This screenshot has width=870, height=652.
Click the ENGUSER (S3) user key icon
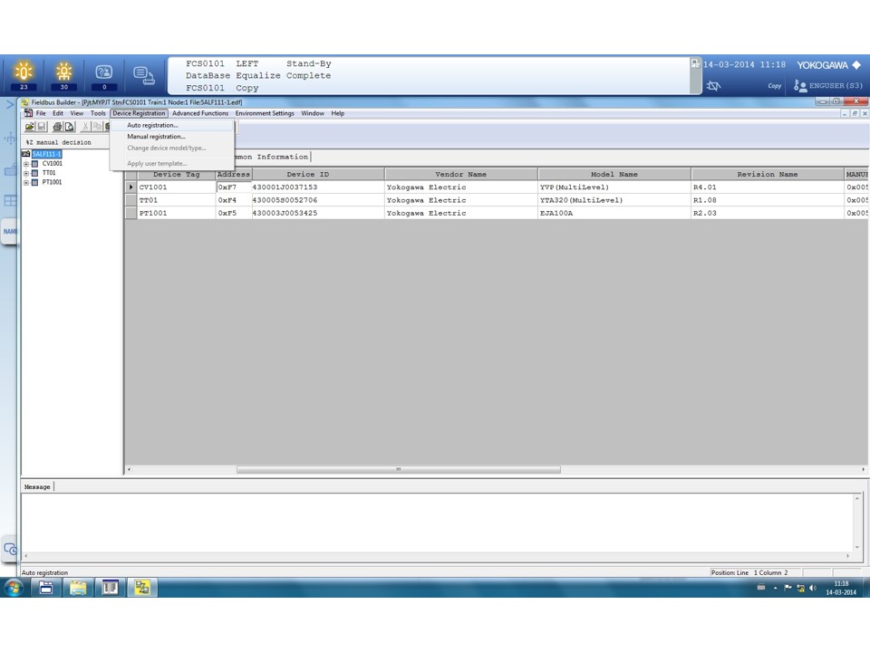click(x=800, y=87)
